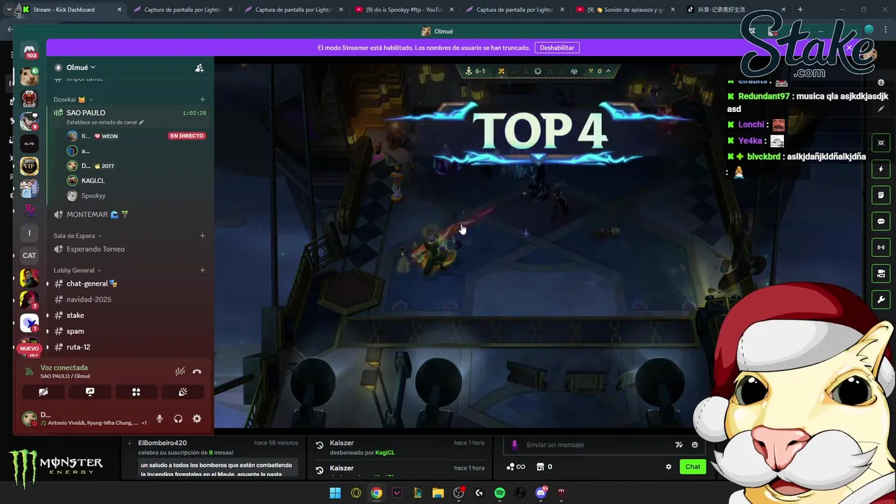Click the chat identity icon in message box
This screenshot has width=896, height=504.
click(x=514, y=444)
